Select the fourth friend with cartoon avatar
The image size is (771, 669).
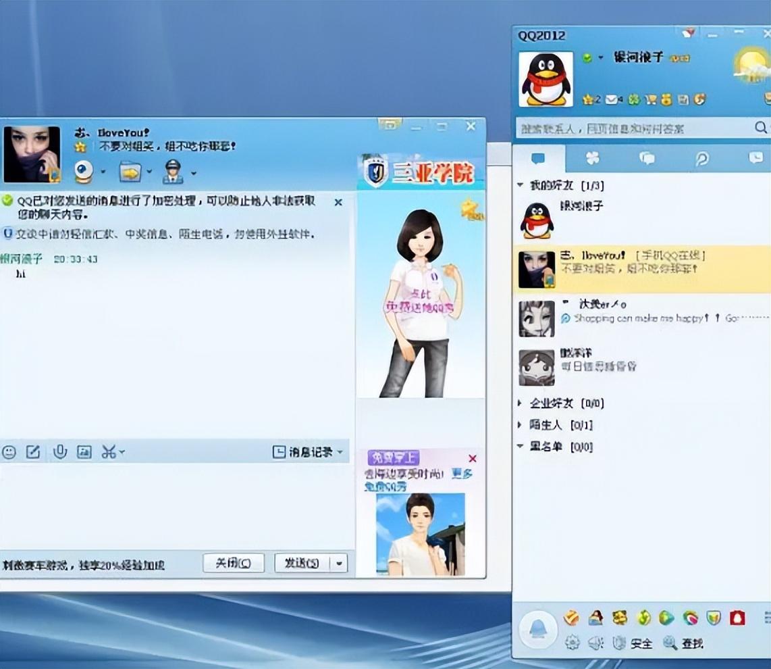tap(641, 367)
